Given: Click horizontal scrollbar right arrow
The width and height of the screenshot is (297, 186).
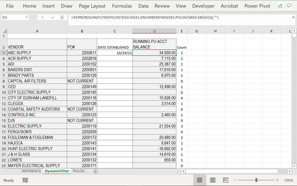Looking at the screenshot, I should coord(290,172).
